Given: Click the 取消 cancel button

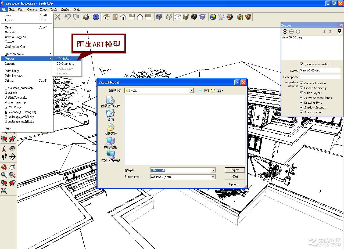Looking at the screenshot, I should tap(235, 176).
